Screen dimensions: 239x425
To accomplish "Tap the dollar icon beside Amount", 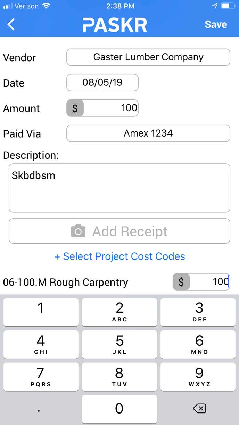I will 75,108.
